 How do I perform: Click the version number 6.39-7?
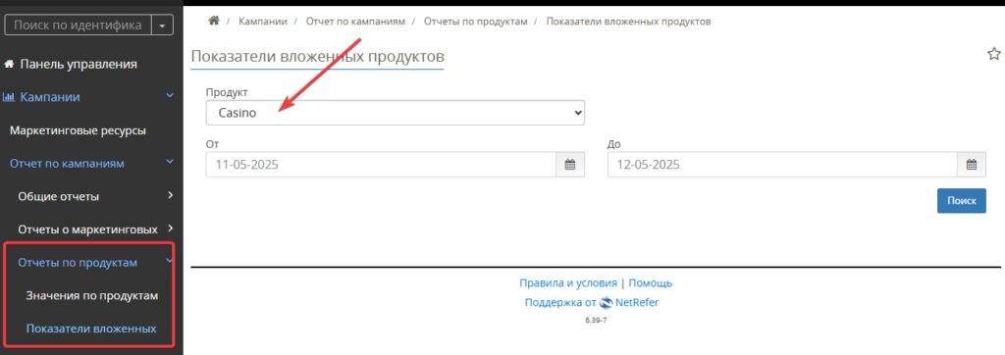click(596, 320)
